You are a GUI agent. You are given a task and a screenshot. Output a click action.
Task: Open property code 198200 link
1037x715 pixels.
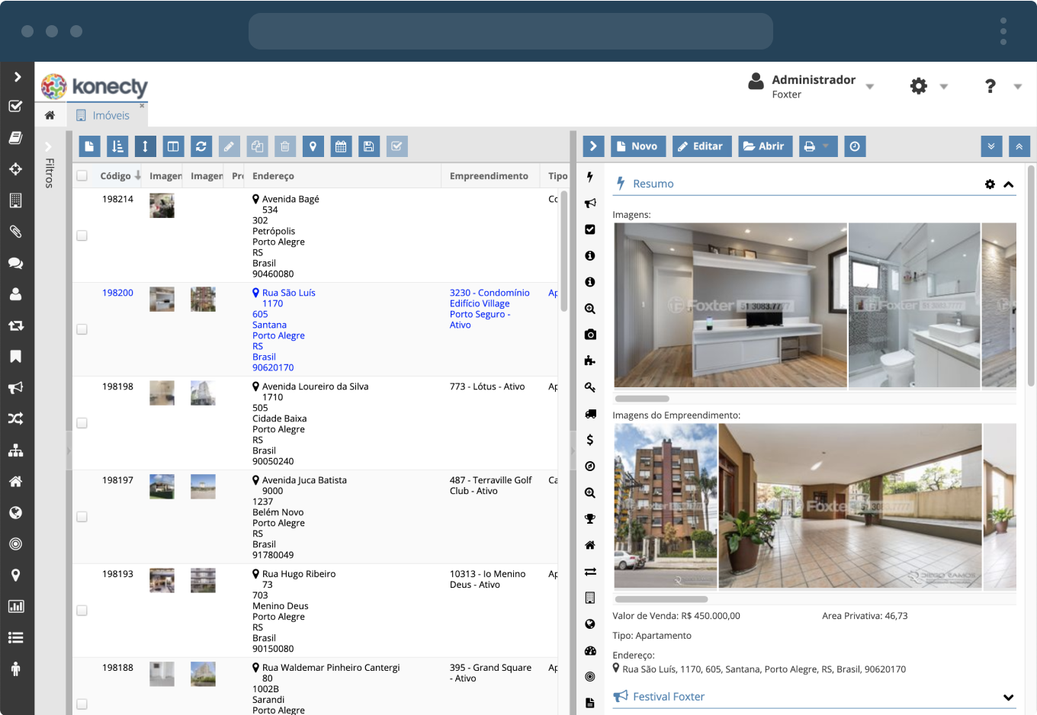point(117,293)
